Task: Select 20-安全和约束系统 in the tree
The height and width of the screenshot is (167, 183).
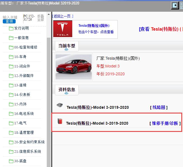Action: point(29,142)
